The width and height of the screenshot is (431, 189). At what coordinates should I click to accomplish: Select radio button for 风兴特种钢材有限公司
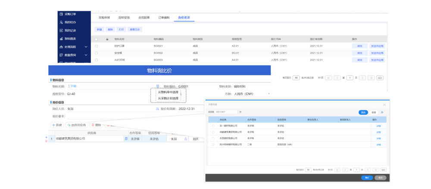pos(213,145)
